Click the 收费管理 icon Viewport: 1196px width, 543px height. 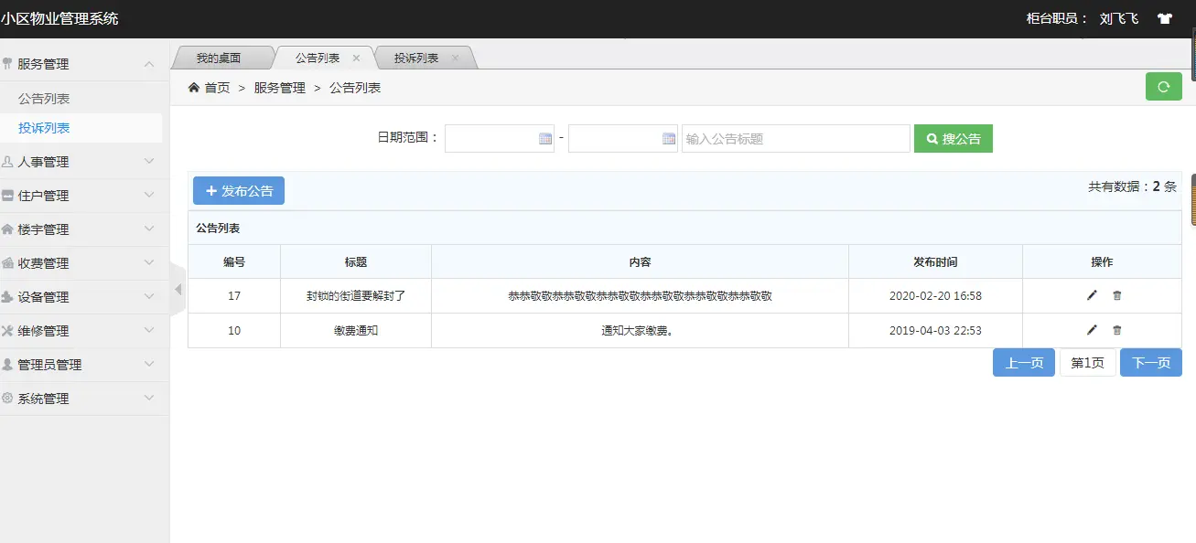[x=8, y=263]
